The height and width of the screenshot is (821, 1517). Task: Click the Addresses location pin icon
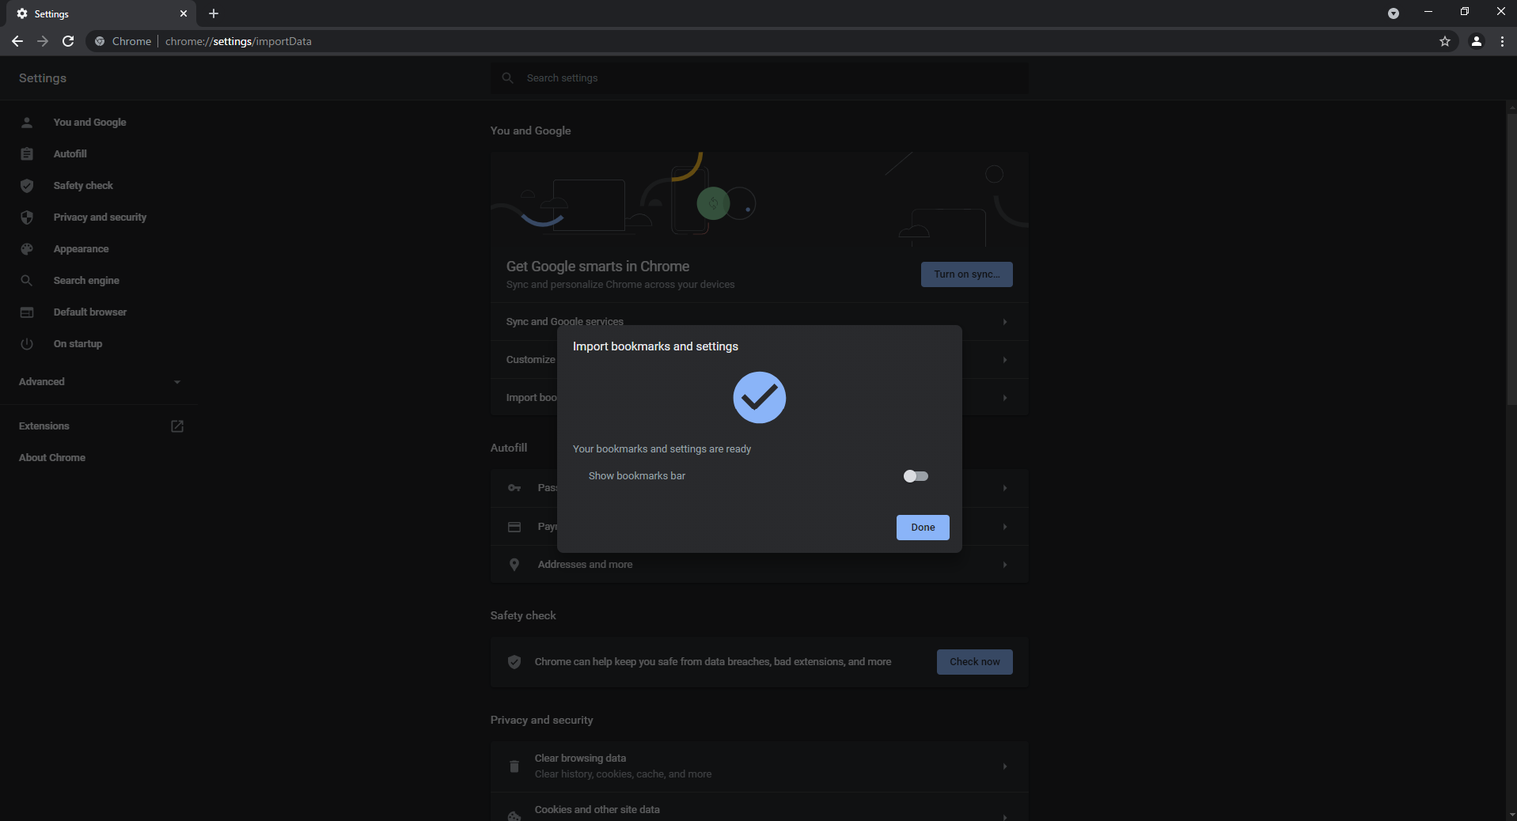click(x=514, y=565)
